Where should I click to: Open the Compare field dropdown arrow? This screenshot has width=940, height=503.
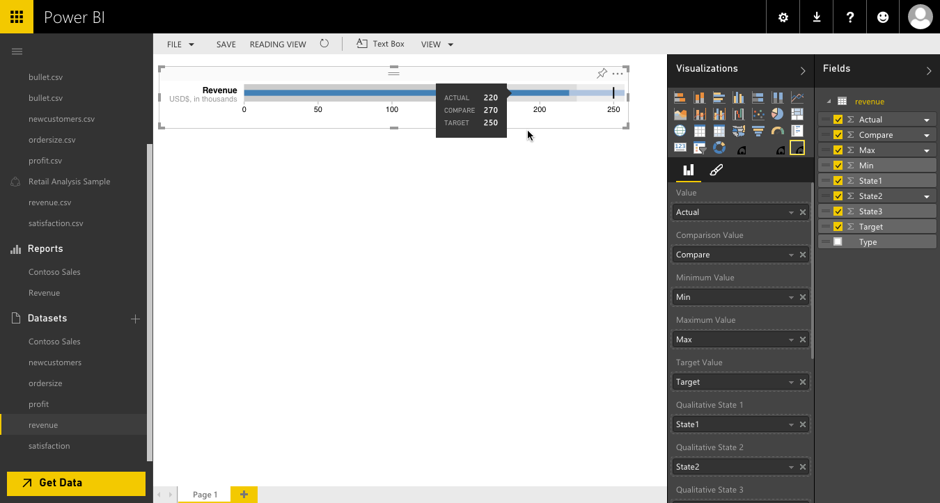click(x=926, y=134)
